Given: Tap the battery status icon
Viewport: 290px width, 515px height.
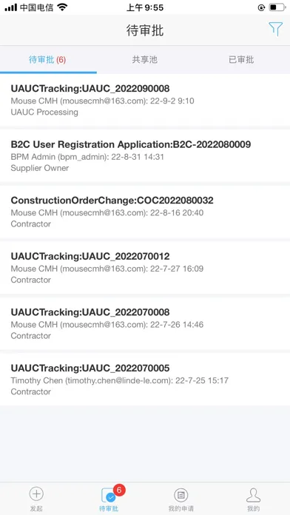Looking at the screenshot, I should 277,7.
